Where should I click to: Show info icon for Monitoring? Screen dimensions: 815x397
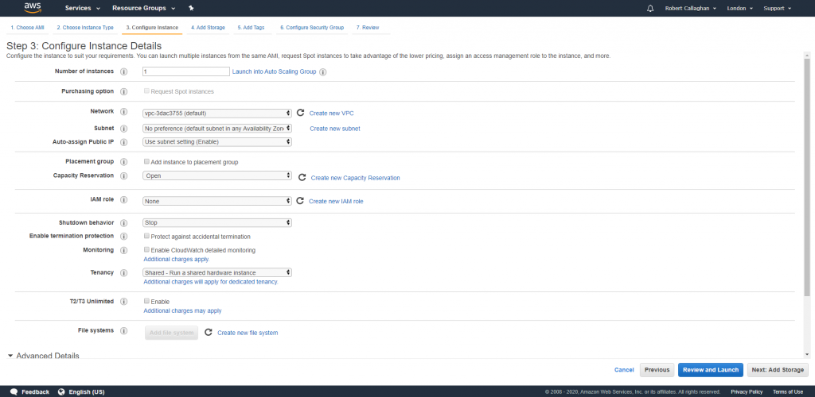(x=123, y=250)
